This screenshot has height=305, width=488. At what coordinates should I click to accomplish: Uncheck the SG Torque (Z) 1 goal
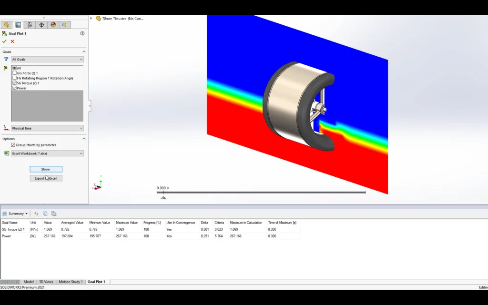coord(14,83)
